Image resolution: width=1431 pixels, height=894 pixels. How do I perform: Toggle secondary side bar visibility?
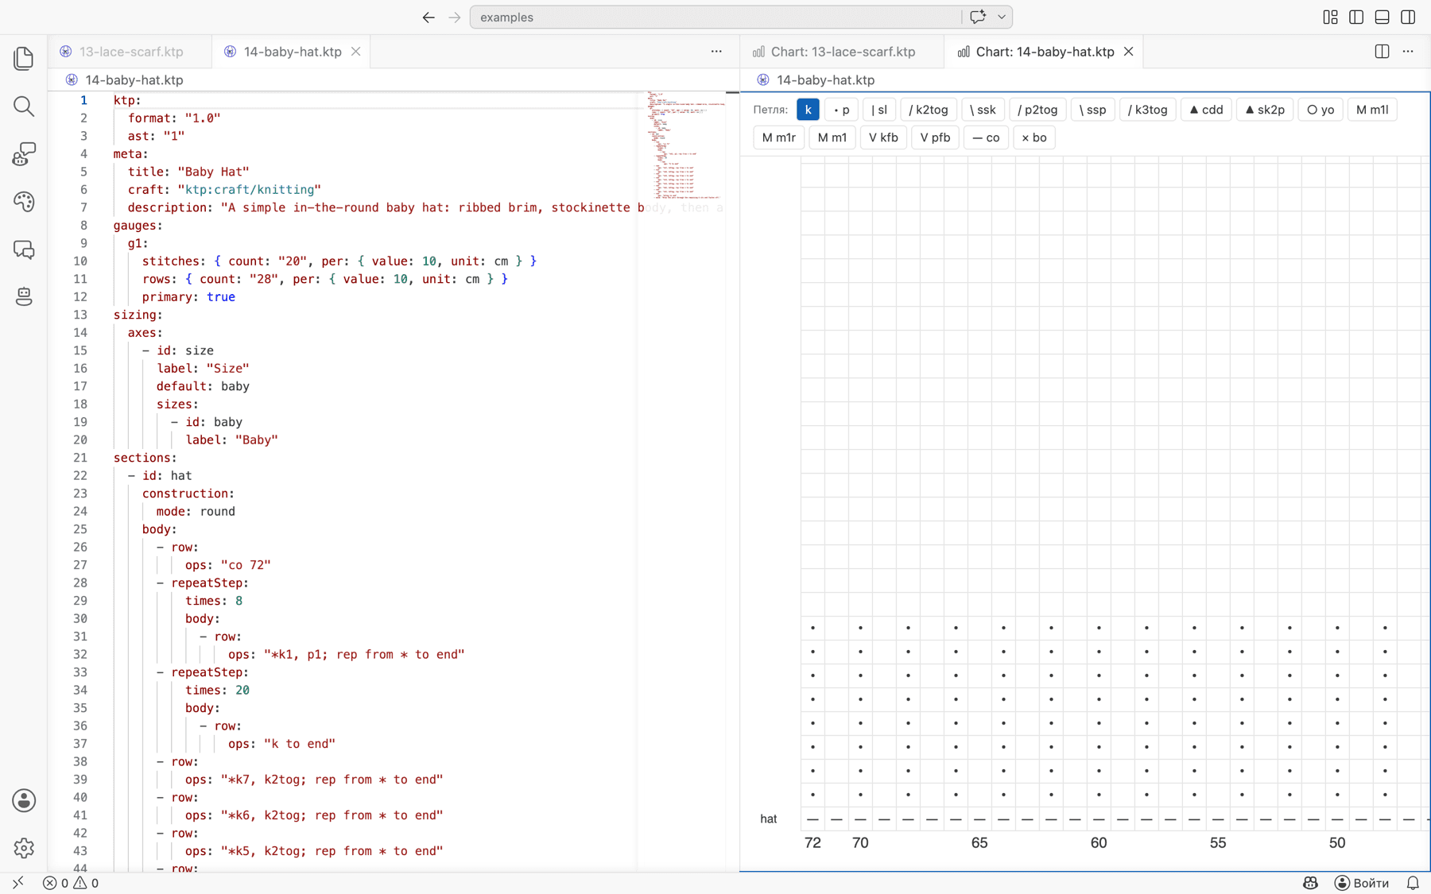(1408, 17)
